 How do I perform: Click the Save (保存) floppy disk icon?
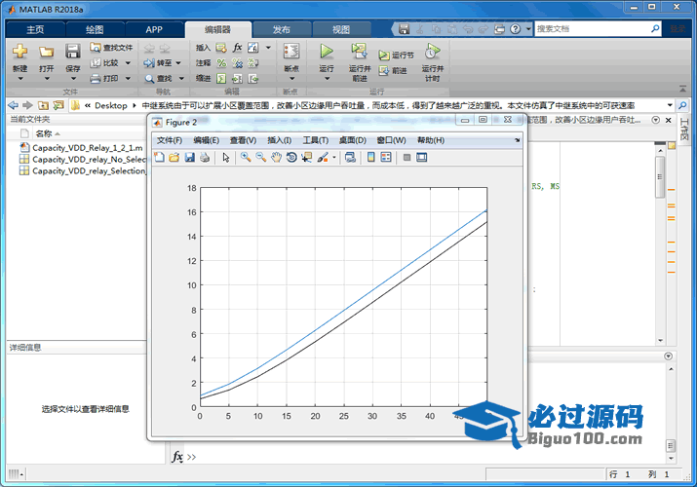(73, 52)
